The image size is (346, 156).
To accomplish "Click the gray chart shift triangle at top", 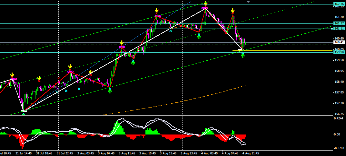I will coord(248,2).
